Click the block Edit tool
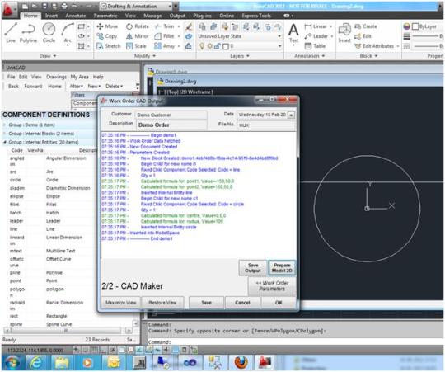The width and height of the screenshot is (445, 372). coord(363,36)
